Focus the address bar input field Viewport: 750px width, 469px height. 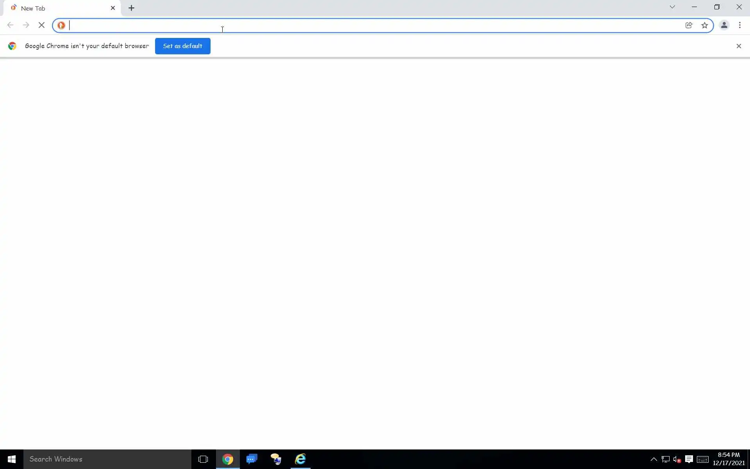click(352, 25)
